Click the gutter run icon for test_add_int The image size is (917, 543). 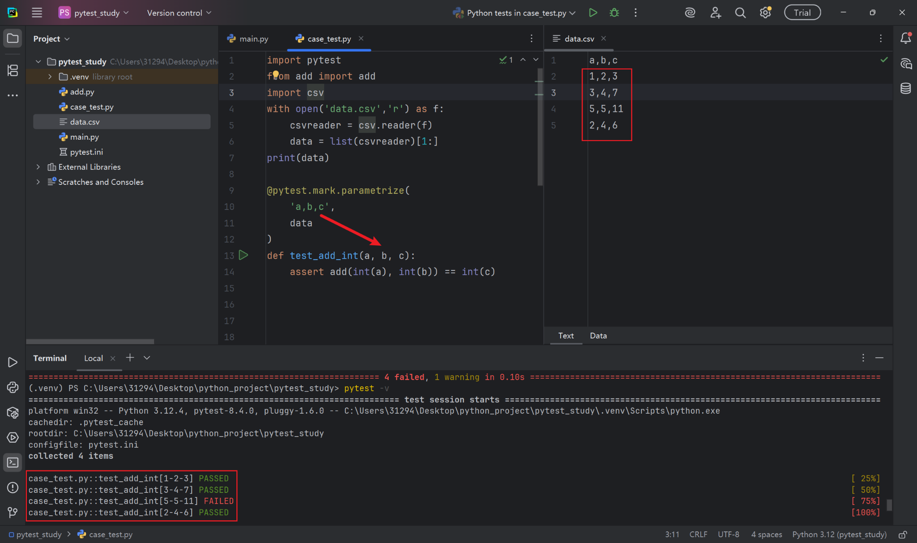click(244, 255)
